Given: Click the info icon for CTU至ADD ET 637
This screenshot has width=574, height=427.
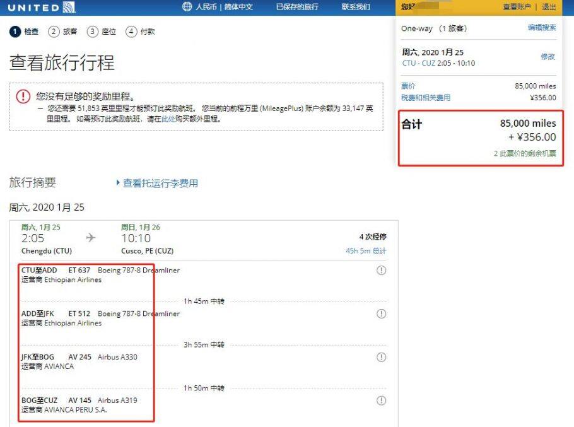Looking at the screenshot, I should coord(381,271).
